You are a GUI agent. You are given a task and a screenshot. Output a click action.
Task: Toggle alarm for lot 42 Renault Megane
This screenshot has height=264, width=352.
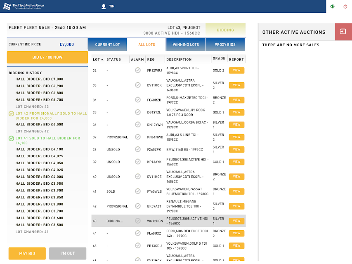coord(138,206)
